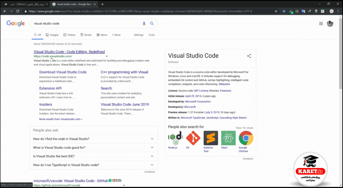
Task: Open the gray envelope mail extension icon
Action: tap(297, 11)
